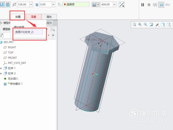Expand the 拉伸 1 feature

[x=1, y=68]
